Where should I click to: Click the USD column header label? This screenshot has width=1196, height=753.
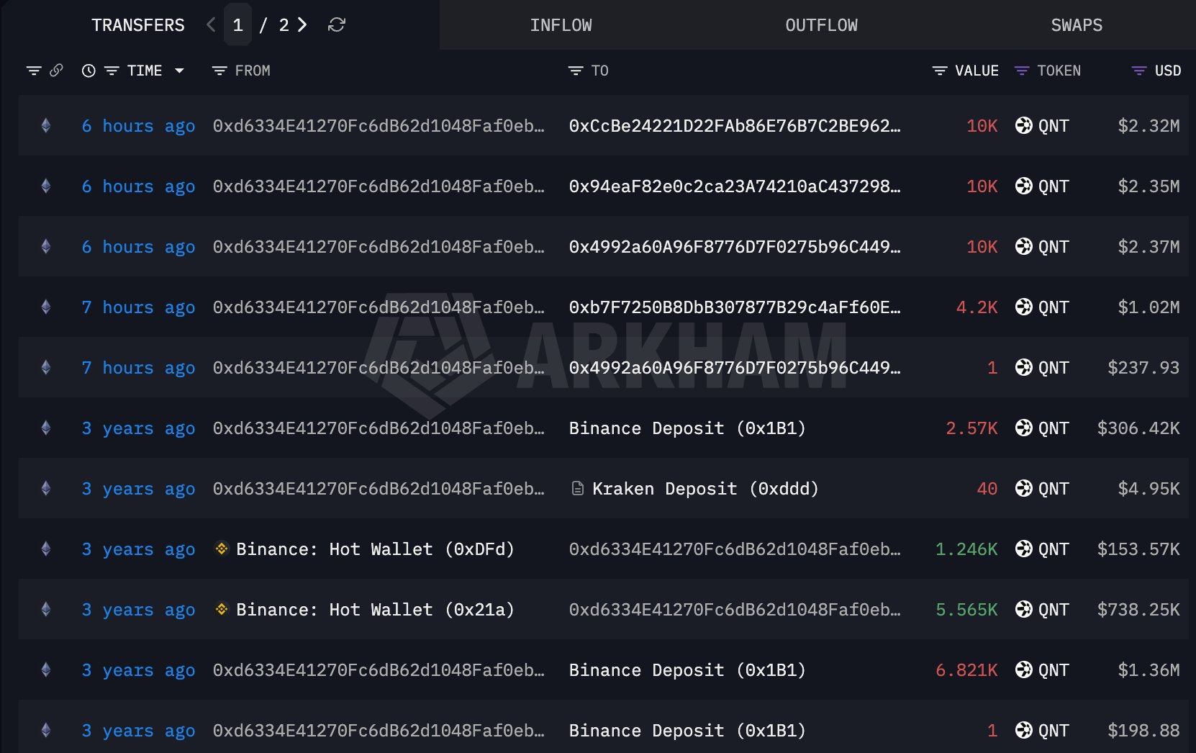pyautogui.click(x=1168, y=71)
